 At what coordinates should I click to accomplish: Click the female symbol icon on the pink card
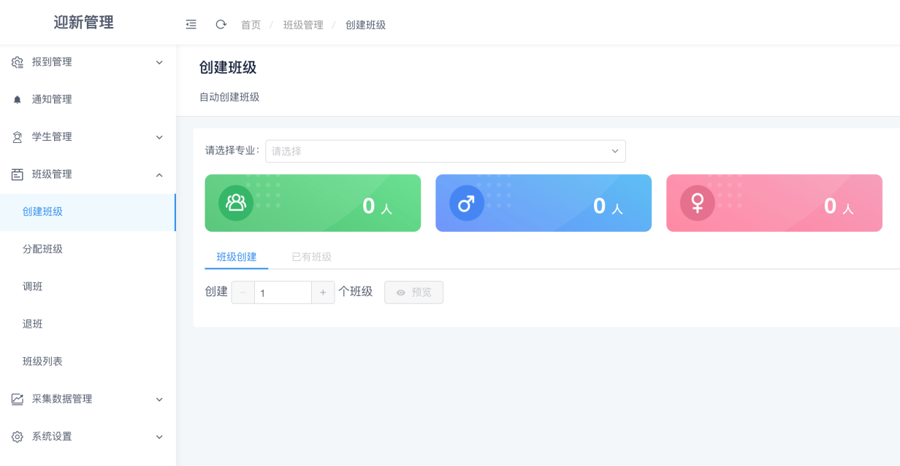pyautogui.click(x=697, y=203)
